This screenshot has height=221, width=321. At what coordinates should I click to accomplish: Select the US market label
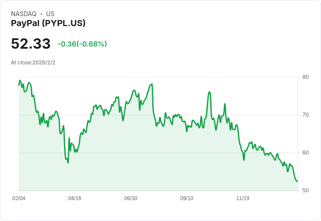click(x=50, y=14)
